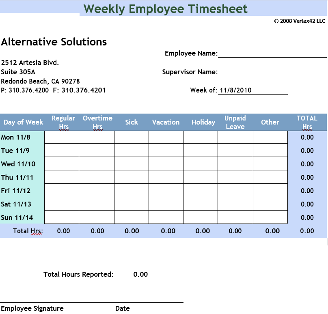The height and width of the screenshot is (314, 328).
Task: Click the Holiday cell for Fri 11/12
Action: pyautogui.click(x=200, y=191)
